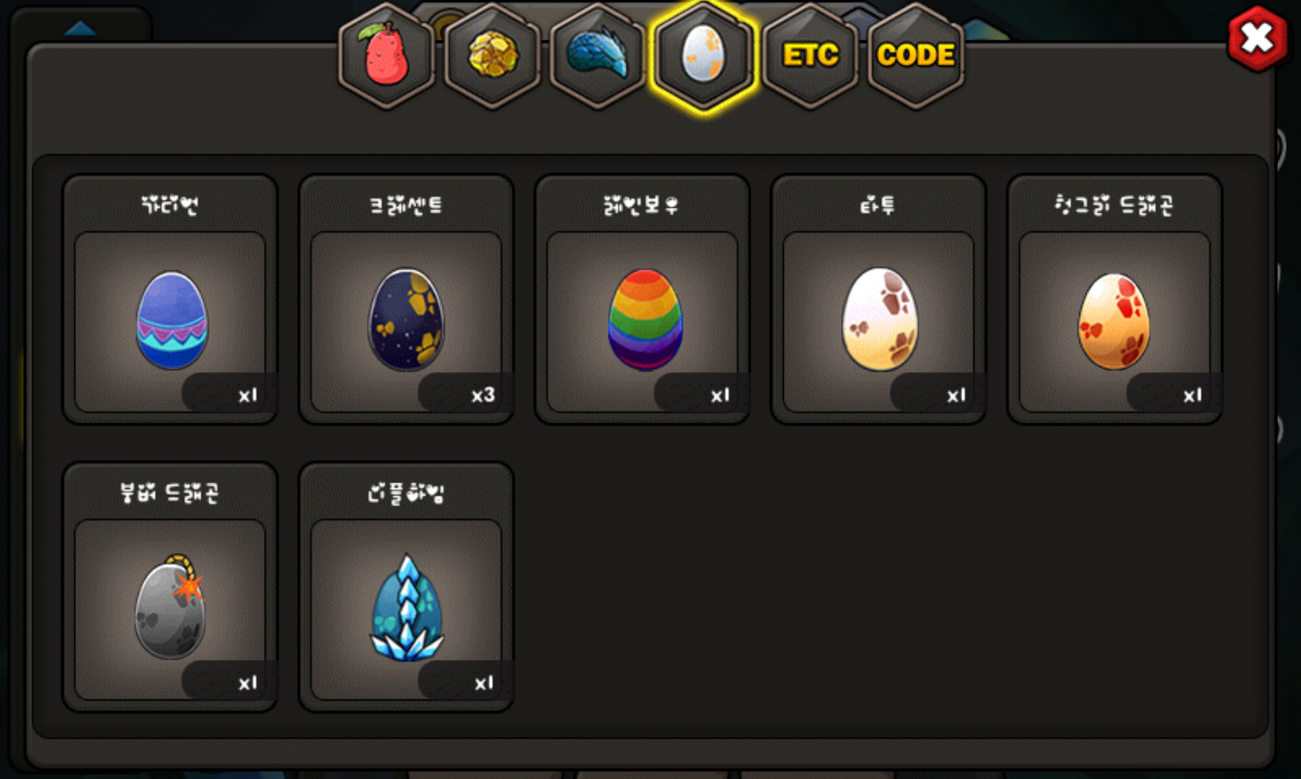The width and height of the screenshot is (1301, 779).
Task: Select the orange egg with red spots
Action: 1114,322
